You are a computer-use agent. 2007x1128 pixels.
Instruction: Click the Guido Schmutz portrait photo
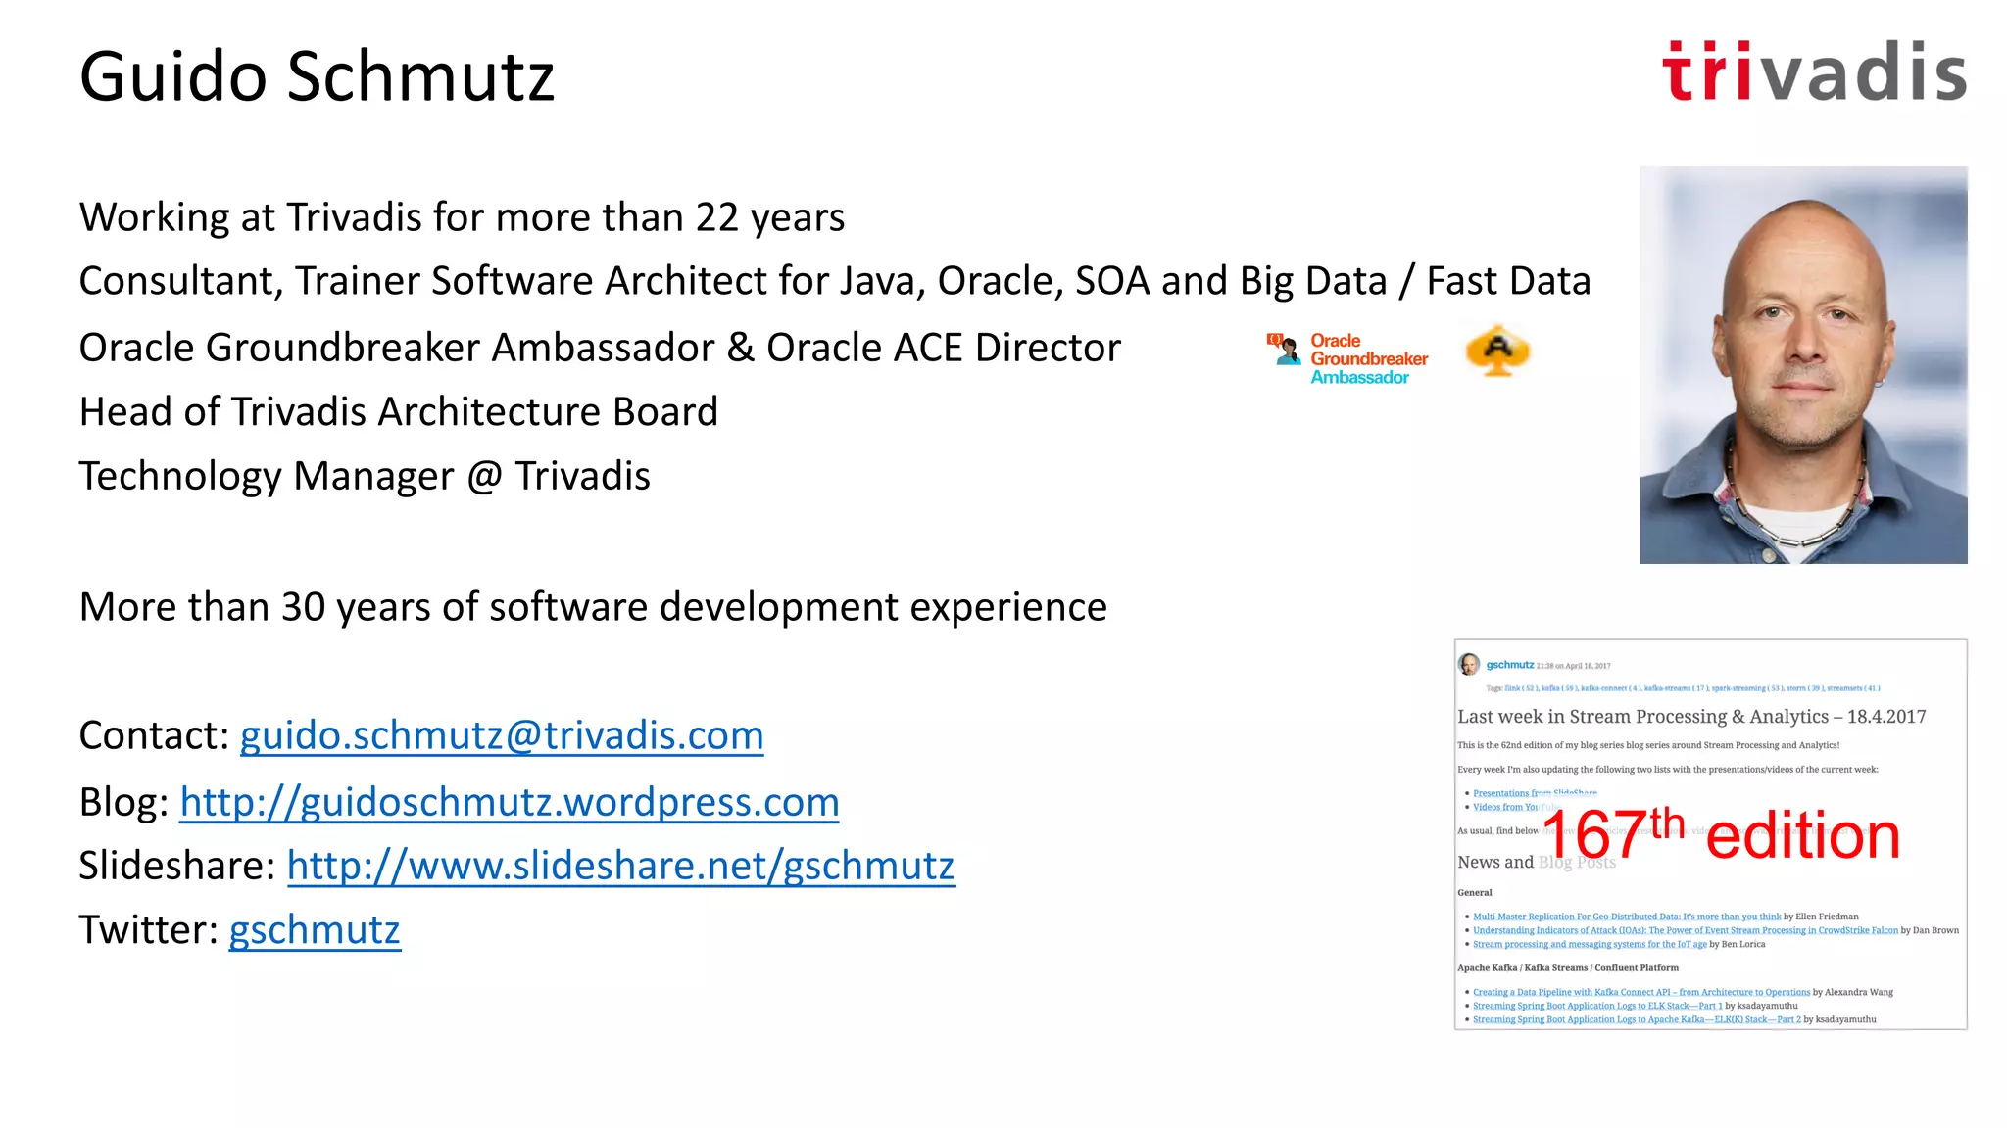coord(1803,365)
